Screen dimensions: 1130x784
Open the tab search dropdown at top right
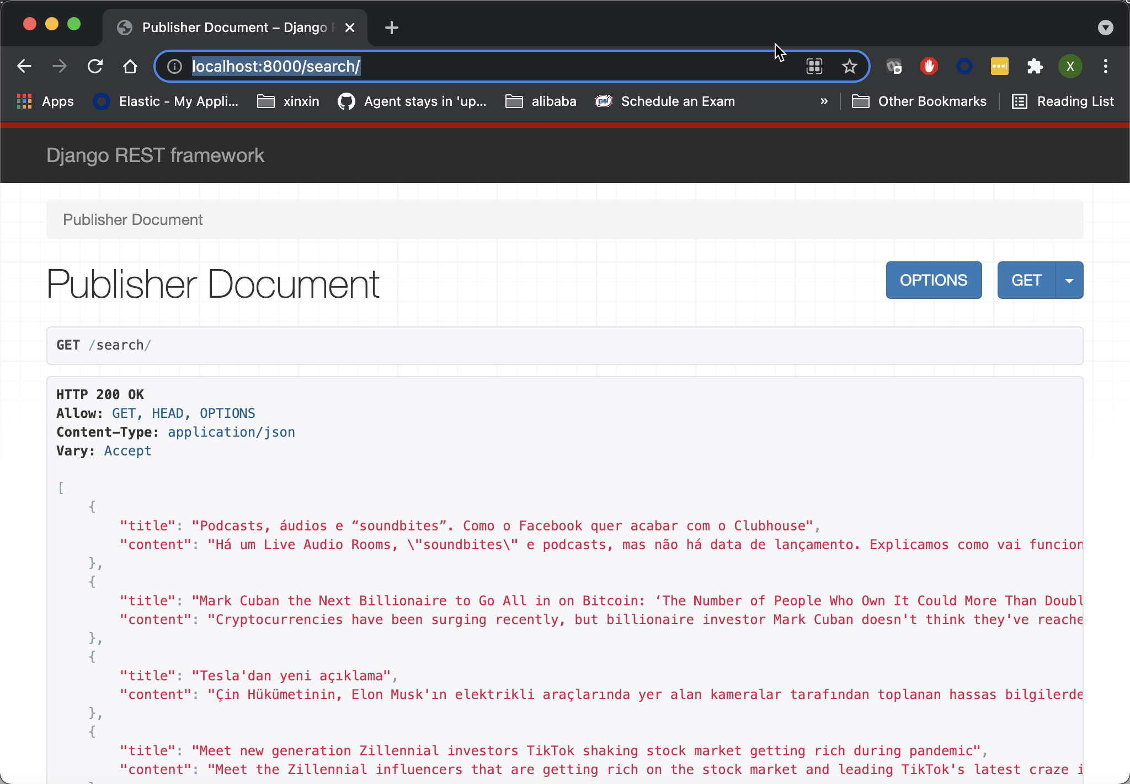(1105, 27)
